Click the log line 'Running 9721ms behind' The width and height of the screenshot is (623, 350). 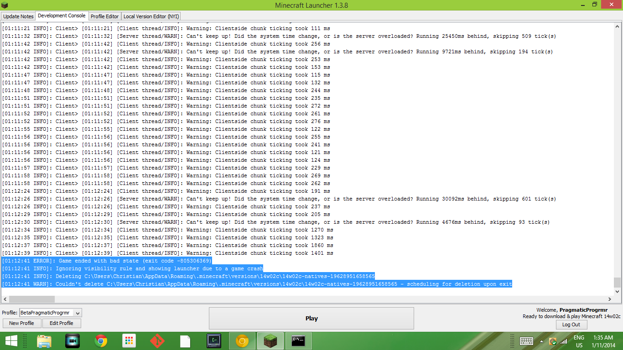277,51
